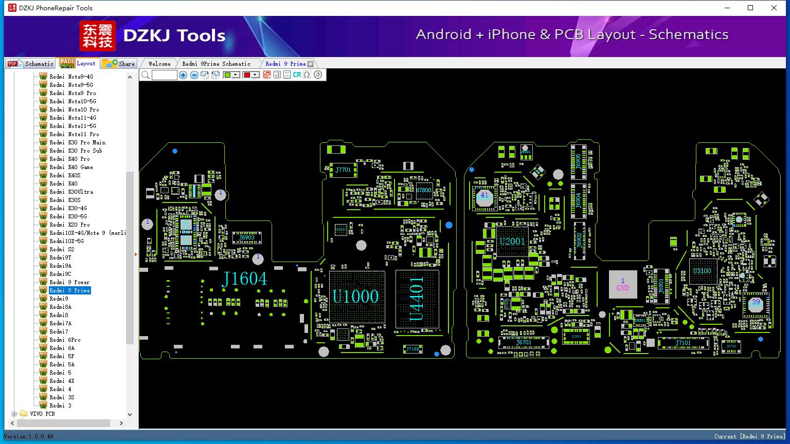Click the PADS icon on Layout tab
The image size is (790, 444).
[x=67, y=63]
